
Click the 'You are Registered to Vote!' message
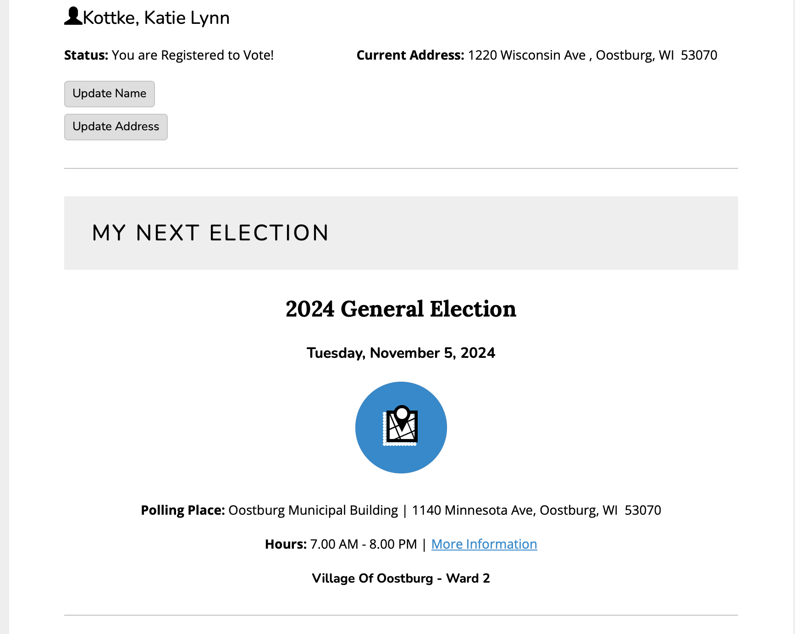tap(193, 55)
